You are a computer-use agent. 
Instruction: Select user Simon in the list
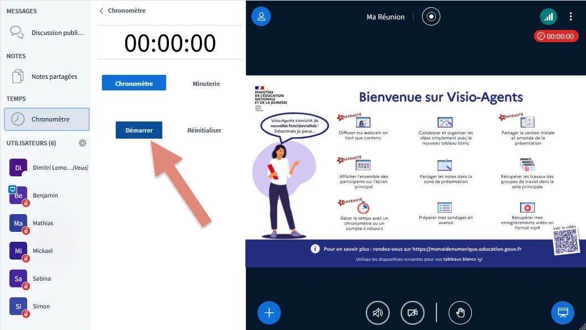tap(47, 306)
